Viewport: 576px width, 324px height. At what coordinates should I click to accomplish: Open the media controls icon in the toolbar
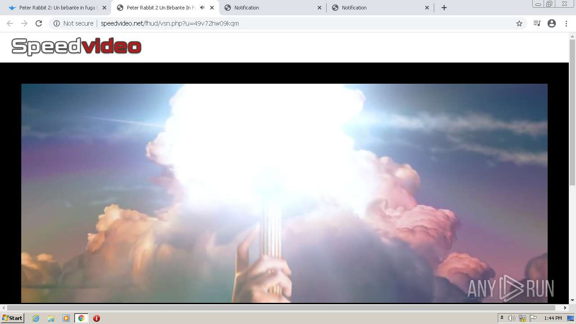(x=537, y=23)
